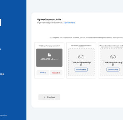Click the cloud upload icon for chamber certificate
Image resolution: width=123 pixels, height=120 pixels.
(x=81, y=57)
